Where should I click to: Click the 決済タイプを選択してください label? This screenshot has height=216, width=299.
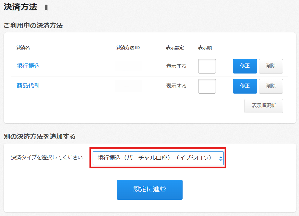coord(47,157)
